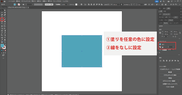Select the Line Segment tool
182x95 pixels.
(x=5, y=17)
